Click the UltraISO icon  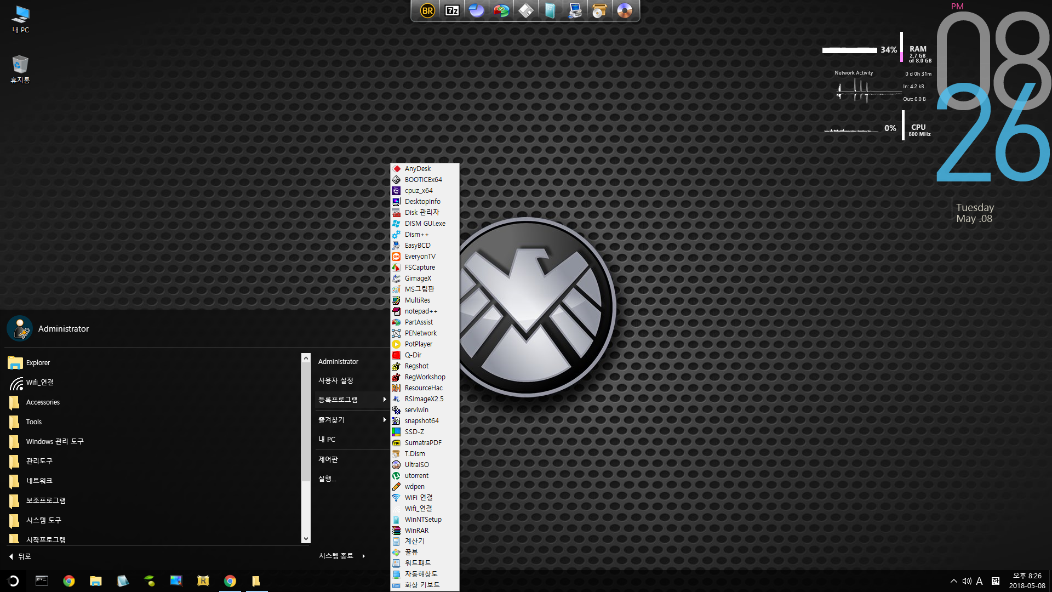[396, 465]
